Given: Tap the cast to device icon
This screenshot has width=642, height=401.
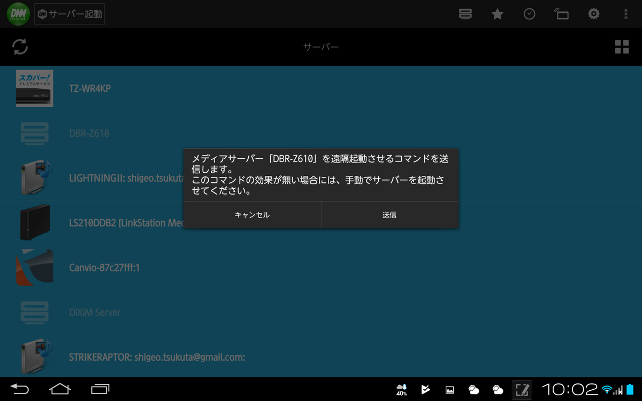Looking at the screenshot, I should pyautogui.click(x=561, y=14).
